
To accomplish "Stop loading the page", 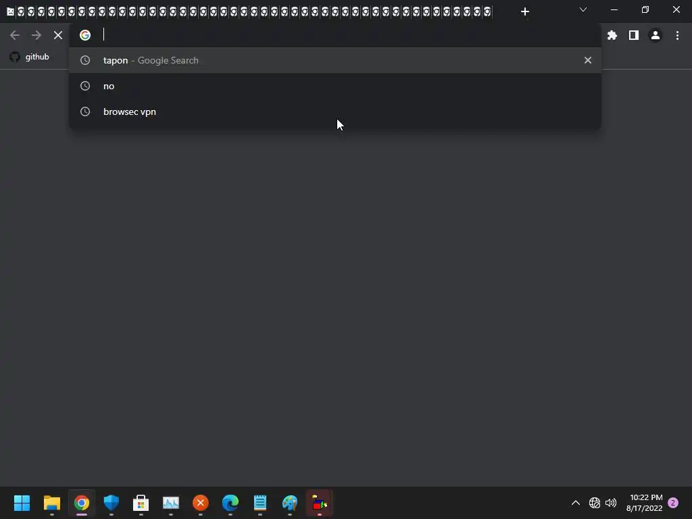I will (58, 35).
